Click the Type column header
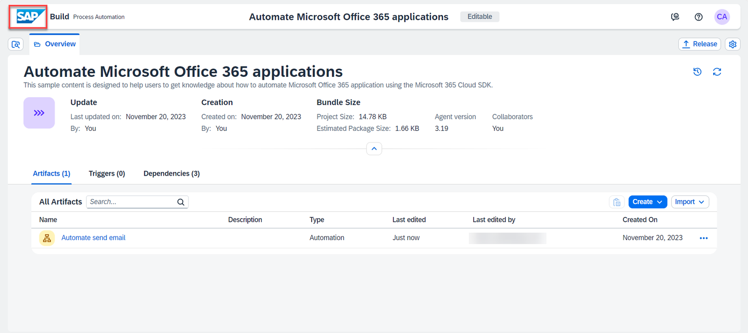 click(317, 220)
